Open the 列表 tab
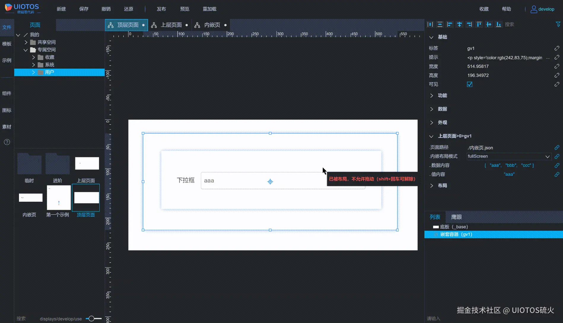 435,217
